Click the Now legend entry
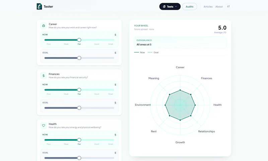Screen dimensions: 268x161 (x=139, y=52)
